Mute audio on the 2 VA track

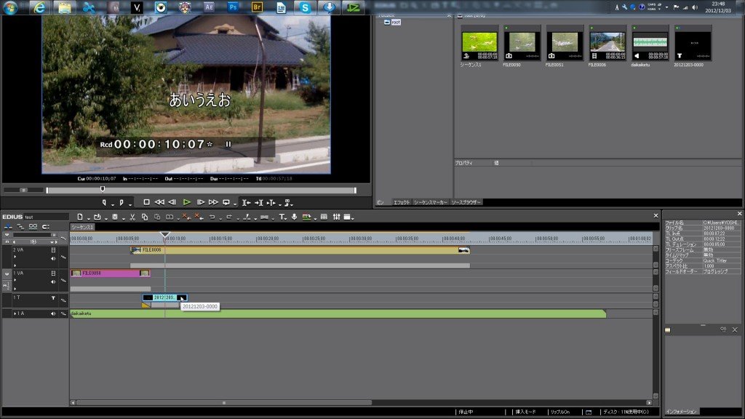53,258
